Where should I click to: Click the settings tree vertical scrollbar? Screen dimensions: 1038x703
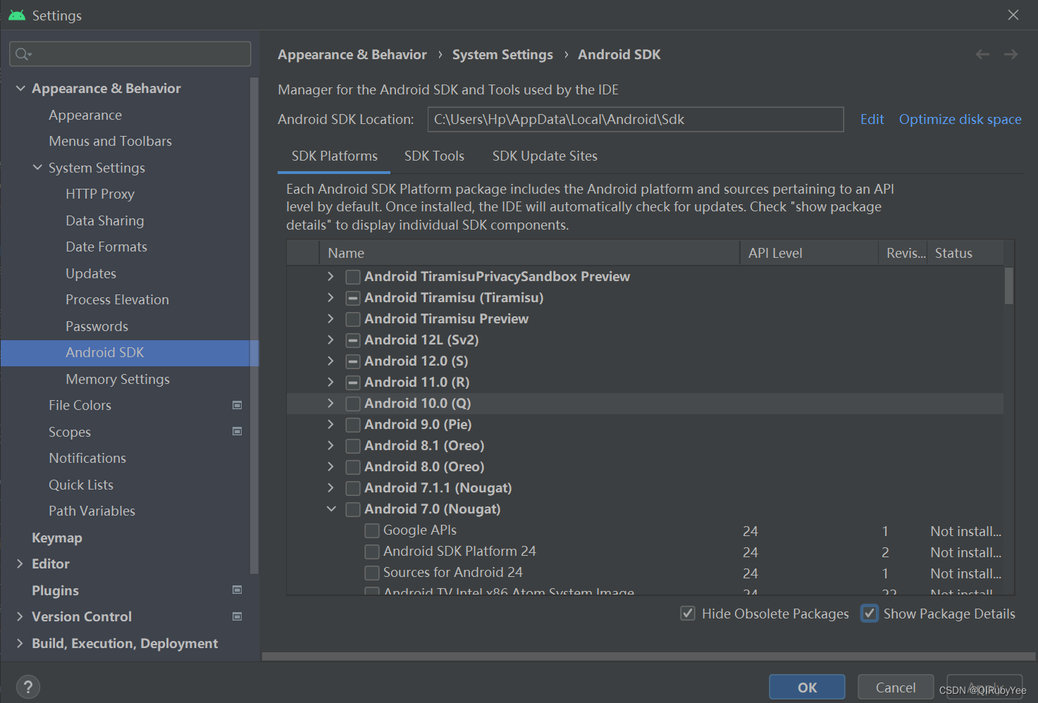[x=254, y=325]
